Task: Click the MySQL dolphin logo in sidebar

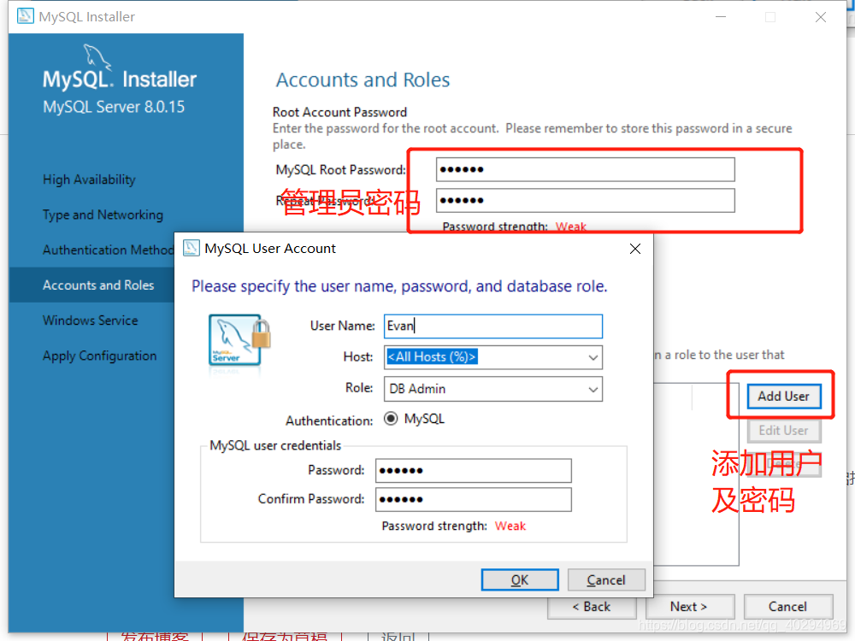Action: tap(97, 57)
